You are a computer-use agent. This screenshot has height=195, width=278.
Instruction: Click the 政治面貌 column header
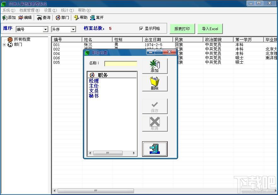[x=218, y=40]
